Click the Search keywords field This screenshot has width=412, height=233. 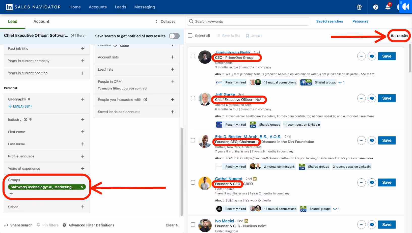click(248, 21)
